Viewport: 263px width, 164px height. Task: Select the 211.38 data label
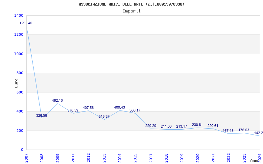click(166, 126)
